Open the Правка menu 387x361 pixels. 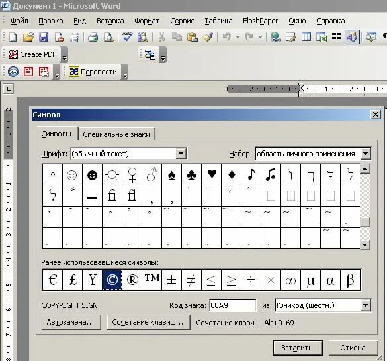click(51, 21)
